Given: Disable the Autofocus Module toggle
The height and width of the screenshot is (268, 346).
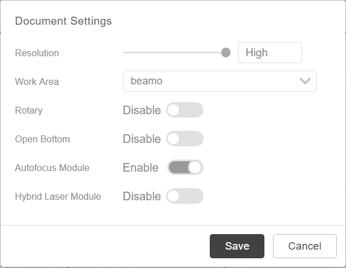Looking at the screenshot, I should click(x=185, y=168).
